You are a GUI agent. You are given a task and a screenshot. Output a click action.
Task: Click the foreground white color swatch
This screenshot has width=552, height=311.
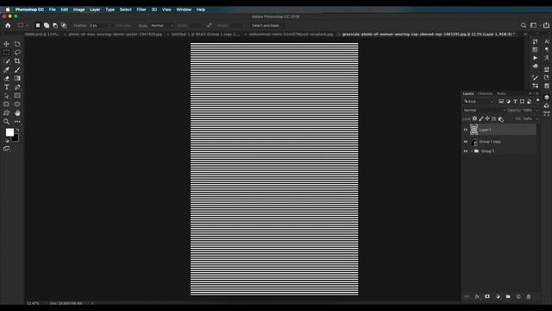[9, 132]
